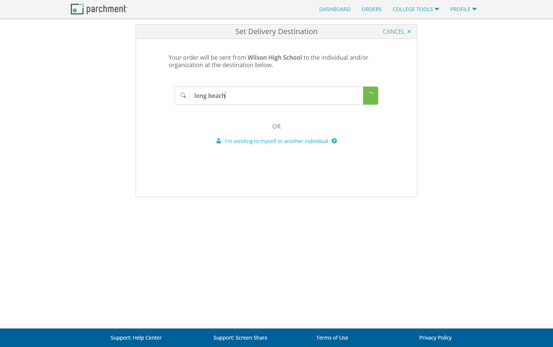This screenshot has width=553, height=347.
Task: Cancel setting delivery destination
Action: [x=397, y=32]
